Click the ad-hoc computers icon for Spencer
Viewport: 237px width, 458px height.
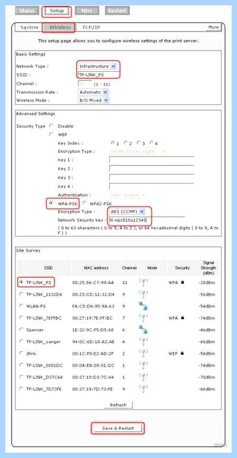(x=143, y=330)
